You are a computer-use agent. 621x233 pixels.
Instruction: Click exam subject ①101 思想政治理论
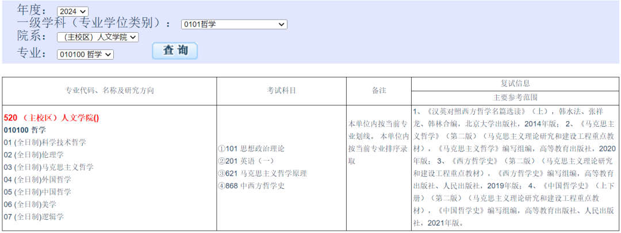click(251, 149)
